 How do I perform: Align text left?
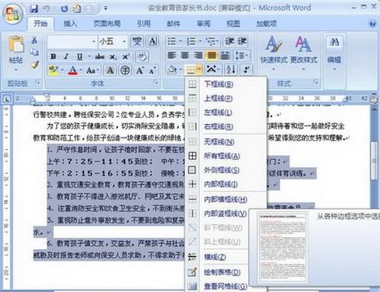[172, 55]
